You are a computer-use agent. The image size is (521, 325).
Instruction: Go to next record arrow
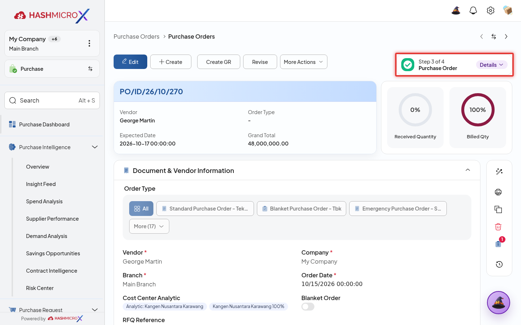pos(506,36)
